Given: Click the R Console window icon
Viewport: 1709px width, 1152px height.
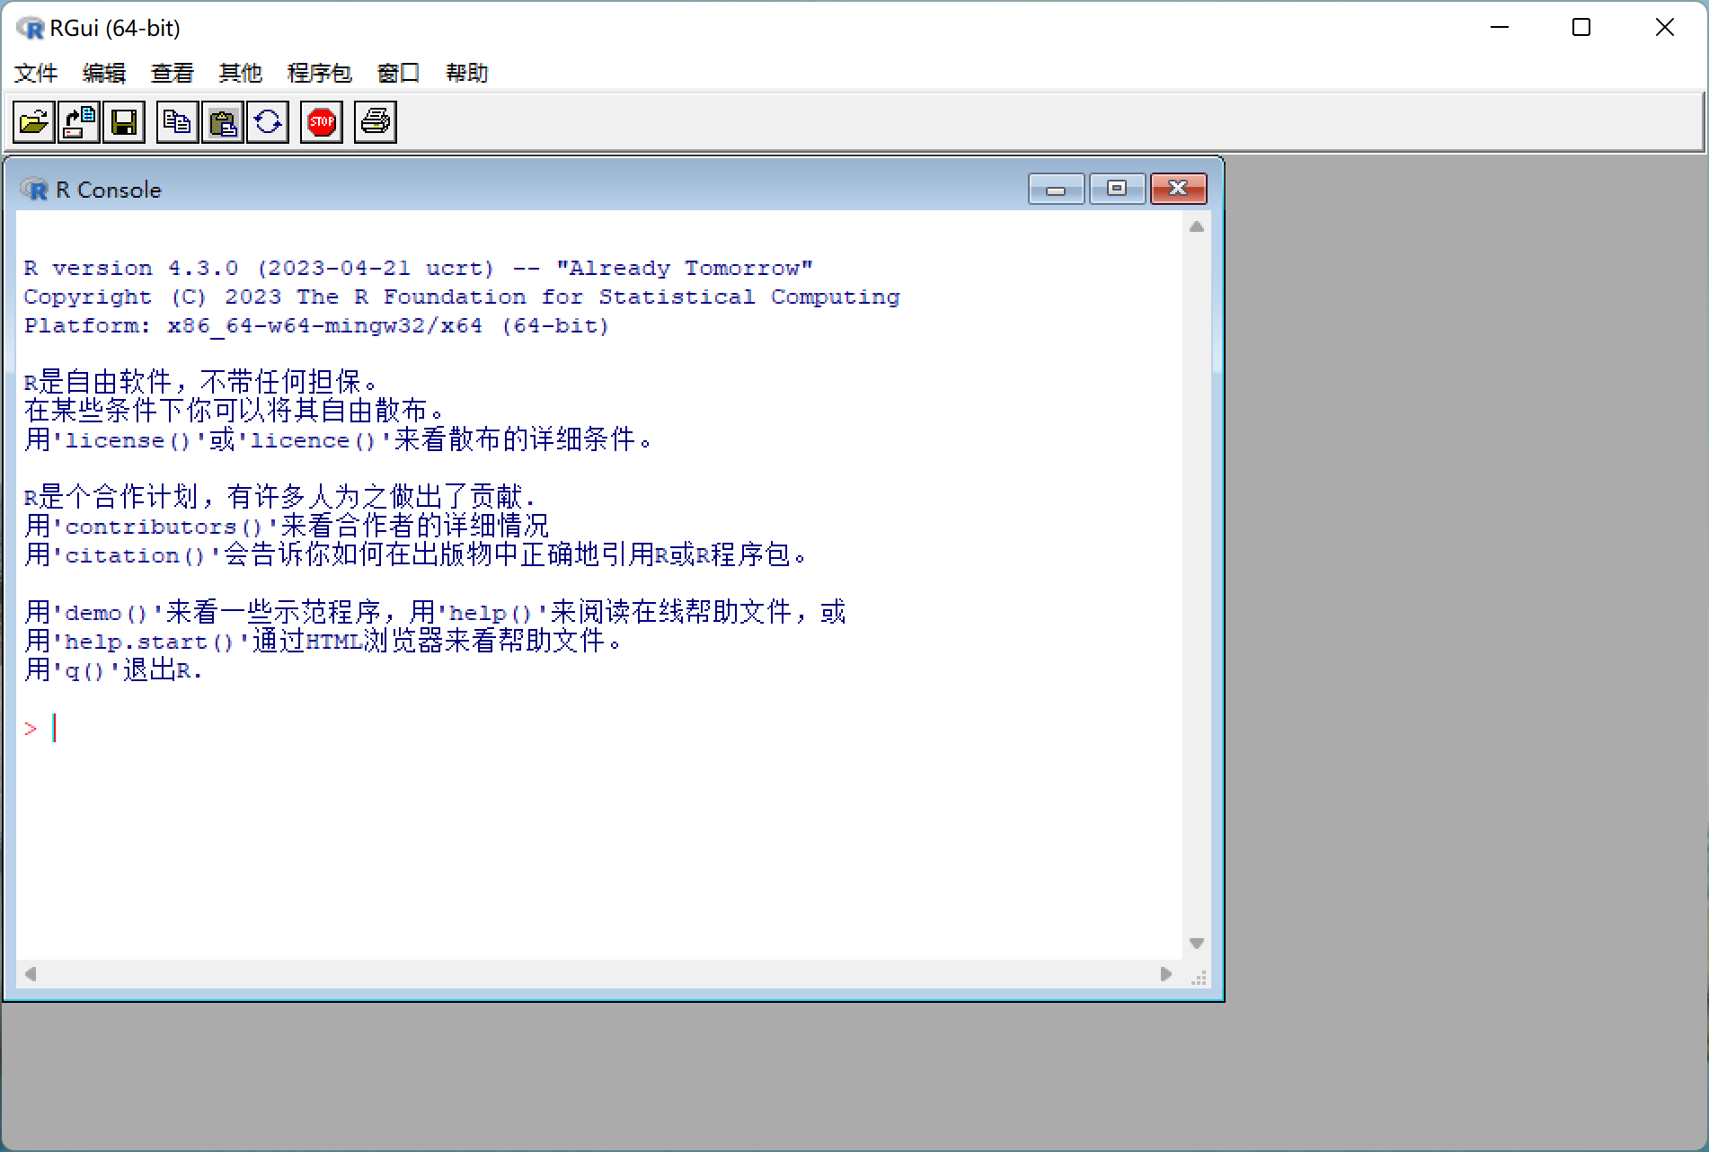Looking at the screenshot, I should [x=34, y=190].
